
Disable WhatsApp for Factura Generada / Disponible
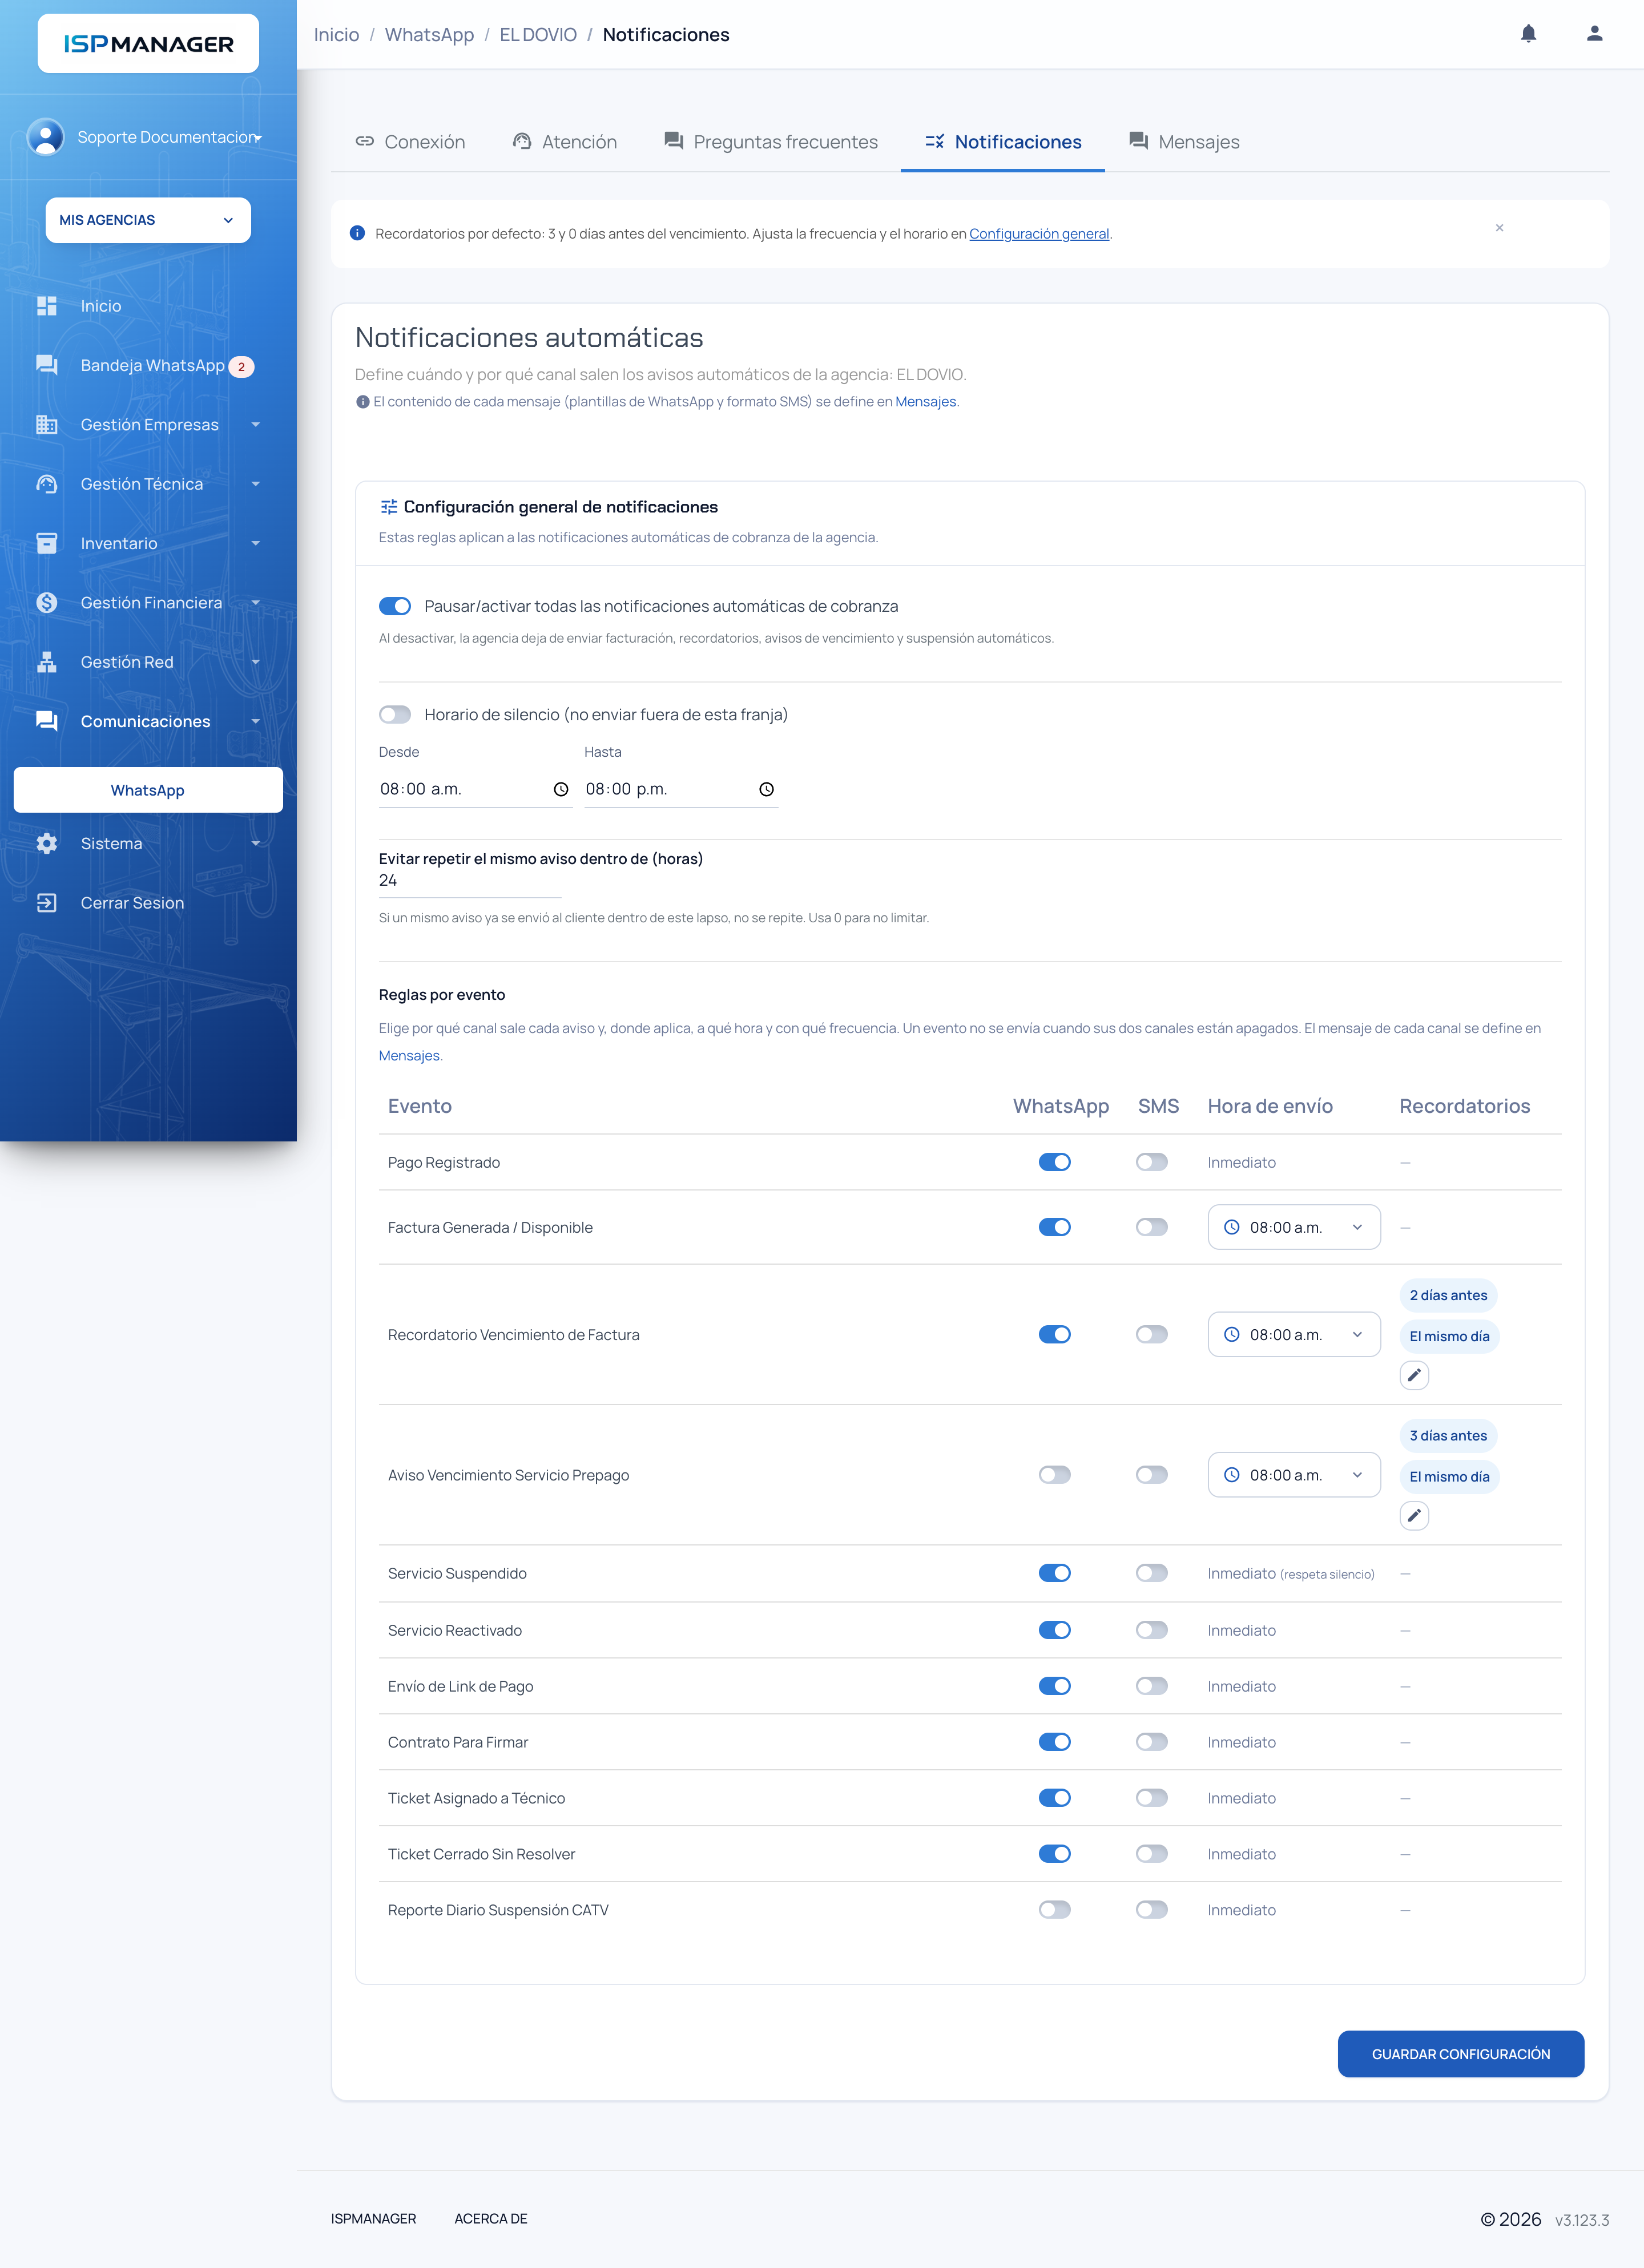pyautogui.click(x=1055, y=1227)
